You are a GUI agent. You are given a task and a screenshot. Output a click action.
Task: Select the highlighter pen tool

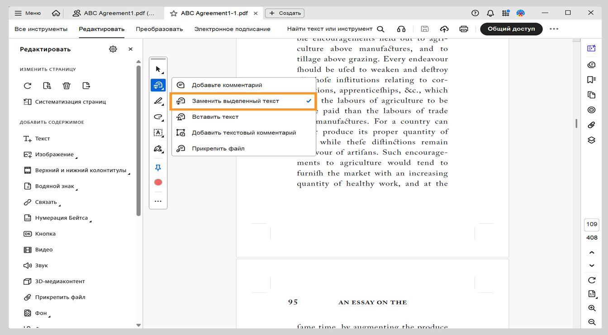click(x=158, y=101)
